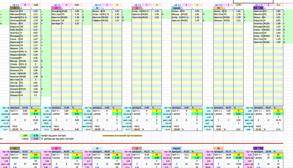Viewport: 293px width, 168px height.
Task: Select the top -3,82 summary cell
Action: coord(36,5)
